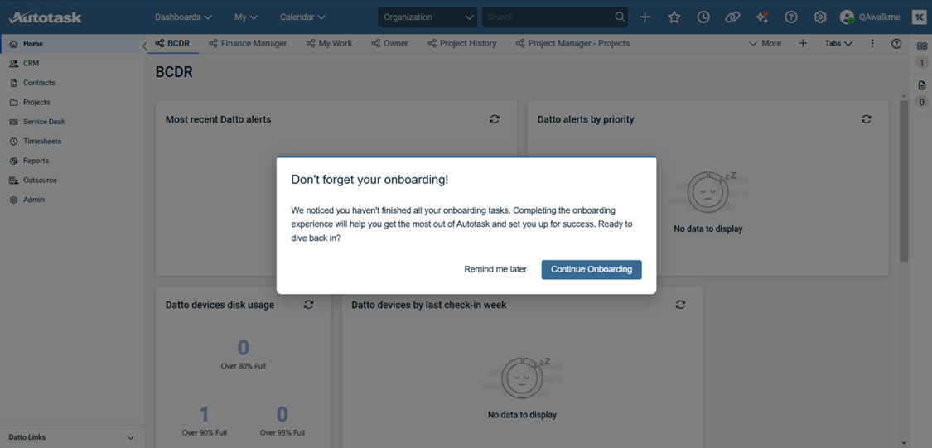Open Projects in the sidebar
The image size is (932, 448).
(x=73, y=102)
